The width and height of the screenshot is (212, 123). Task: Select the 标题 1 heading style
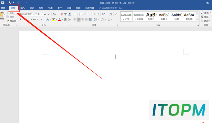[151, 16]
